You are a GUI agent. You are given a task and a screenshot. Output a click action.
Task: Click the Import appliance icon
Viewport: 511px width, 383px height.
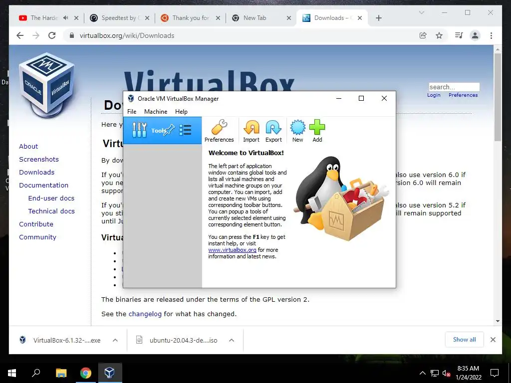tap(252, 127)
